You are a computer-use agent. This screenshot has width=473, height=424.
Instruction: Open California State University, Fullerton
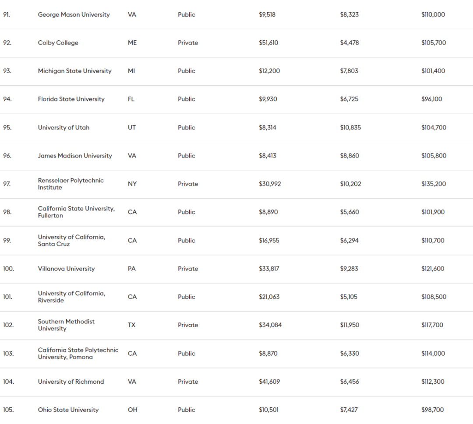76,212
